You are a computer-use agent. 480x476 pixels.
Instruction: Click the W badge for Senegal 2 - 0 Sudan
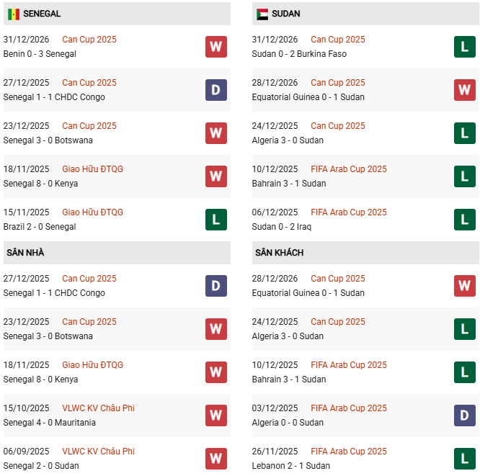pyautogui.click(x=216, y=459)
